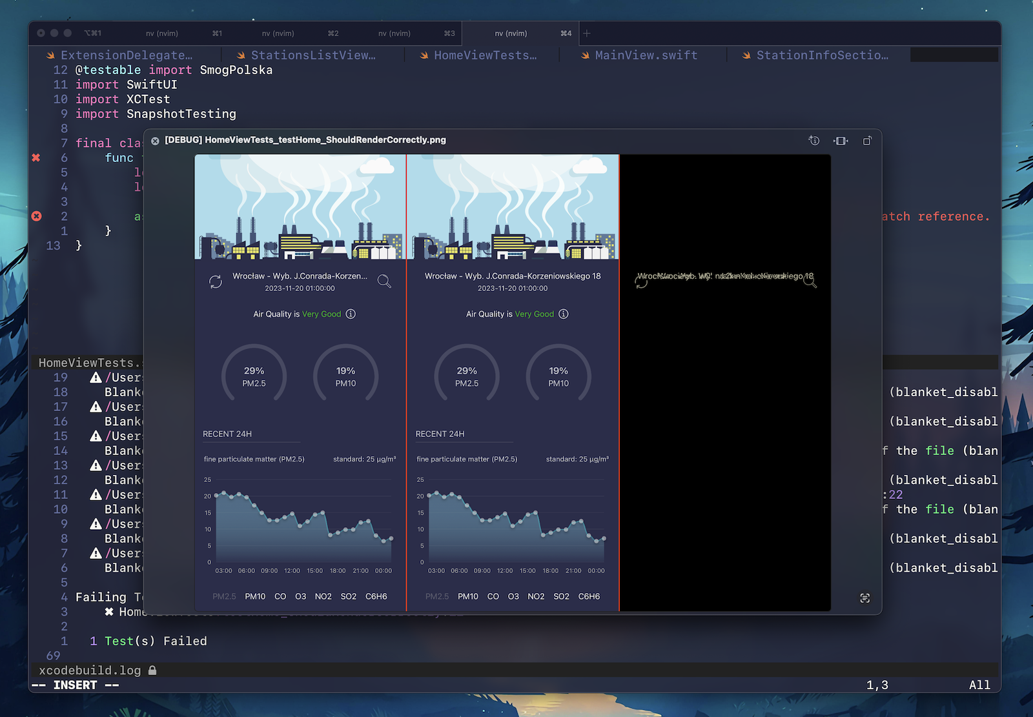Click warning triangle on log line 11
This screenshot has width=1033, height=717.
[96, 494]
